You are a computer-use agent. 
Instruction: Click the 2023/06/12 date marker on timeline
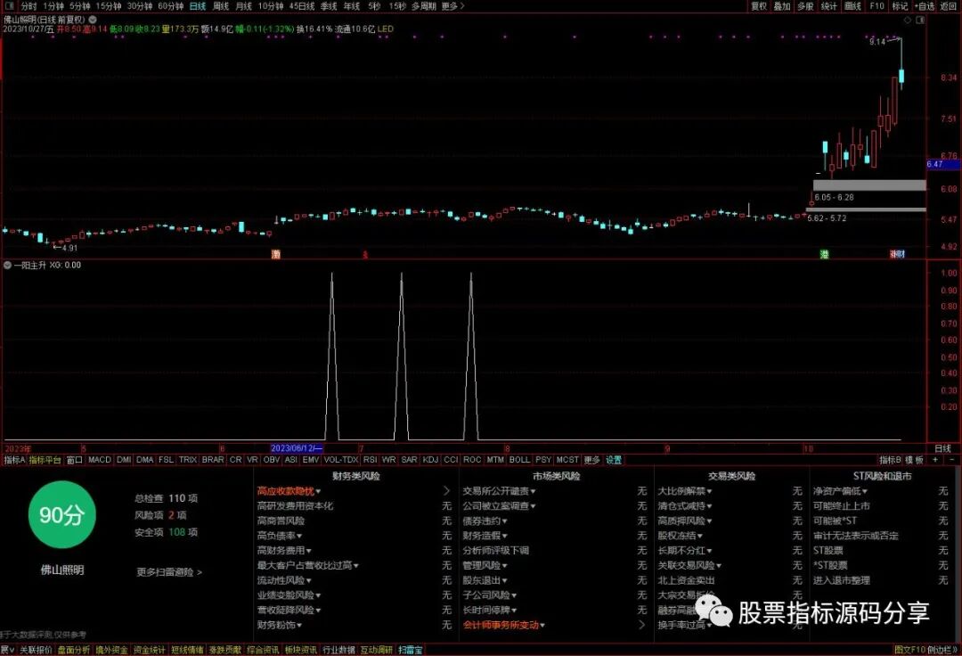point(297,448)
